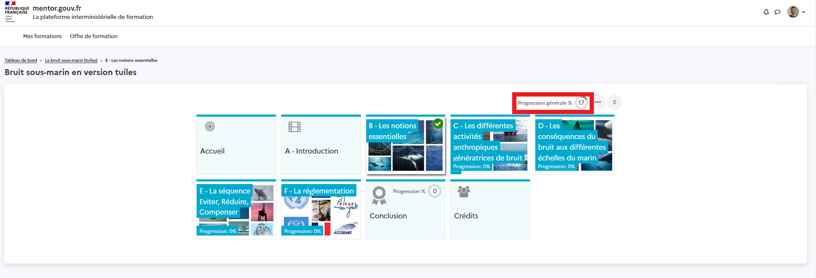Click the film strip icon on A - Introduction
This screenshot has height=278, width=816.
[294, 127]
